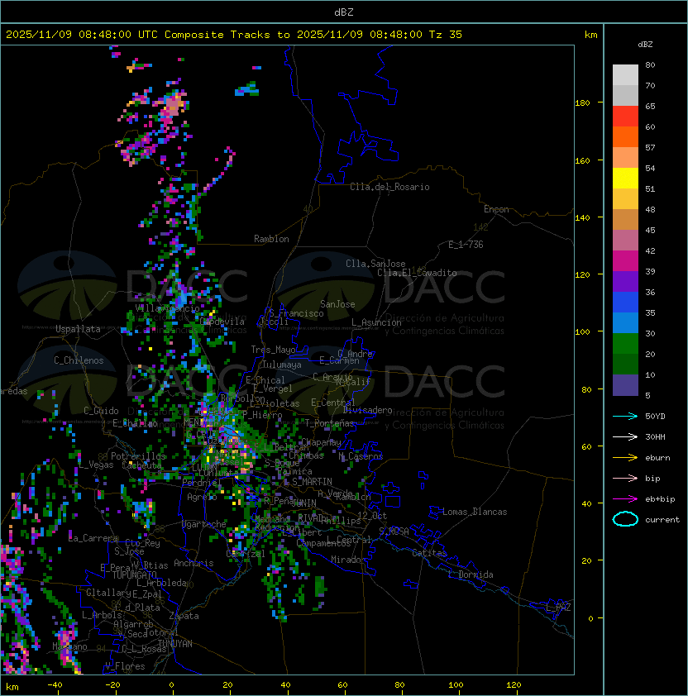Click the 140 km vertical axis tick
Viewport: 688px width, 696px height.
(x=582, y=217)
